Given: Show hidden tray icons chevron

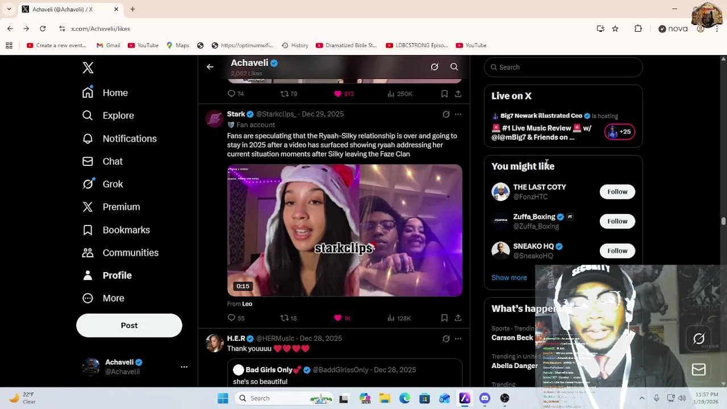Looking at the screenshot, I should [x=642, y=398].
